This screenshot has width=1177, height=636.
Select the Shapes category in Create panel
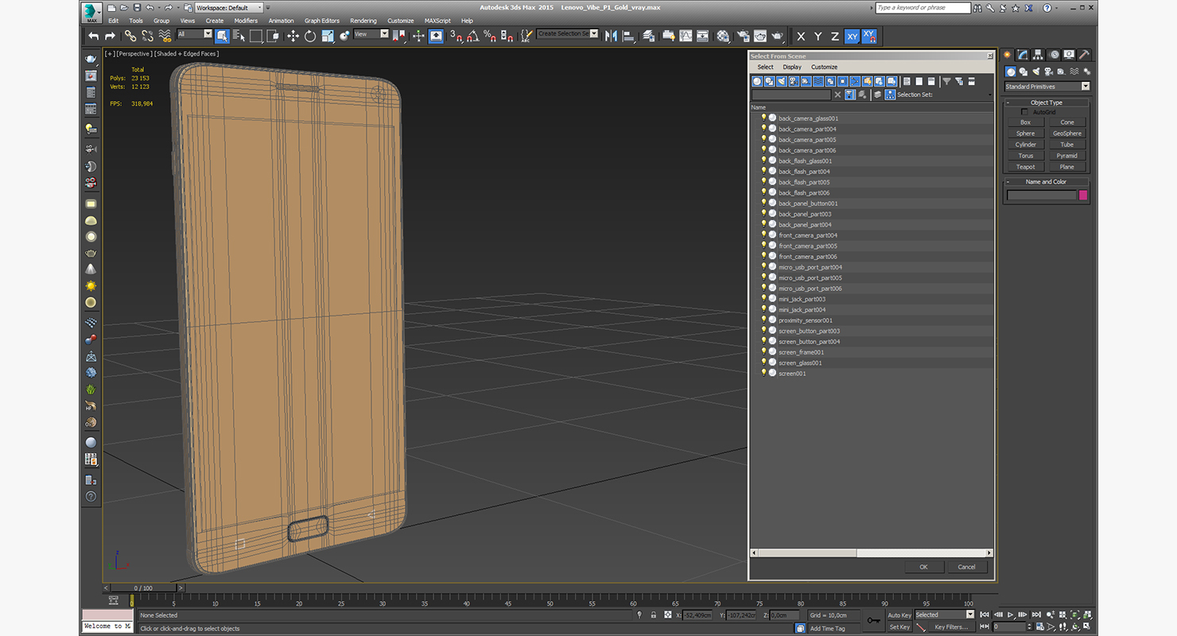(x=1024, y=72)
